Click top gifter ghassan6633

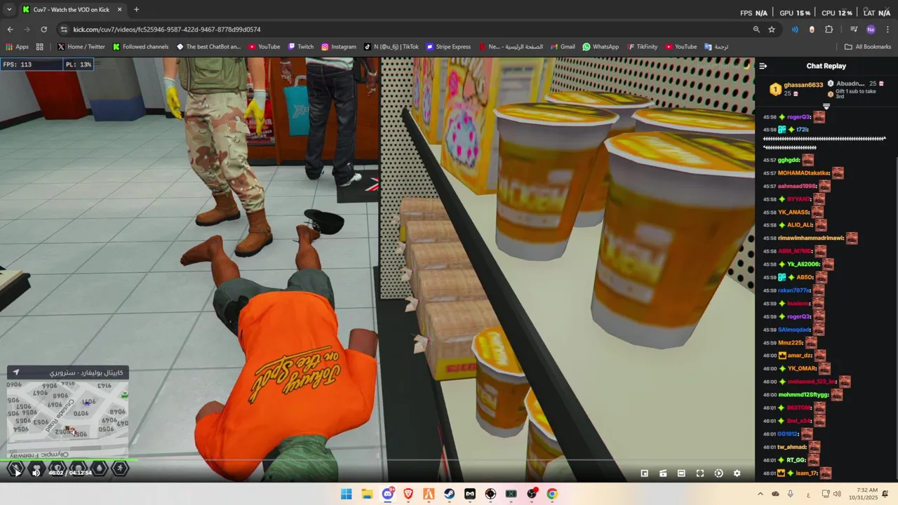tap(803, 85)
